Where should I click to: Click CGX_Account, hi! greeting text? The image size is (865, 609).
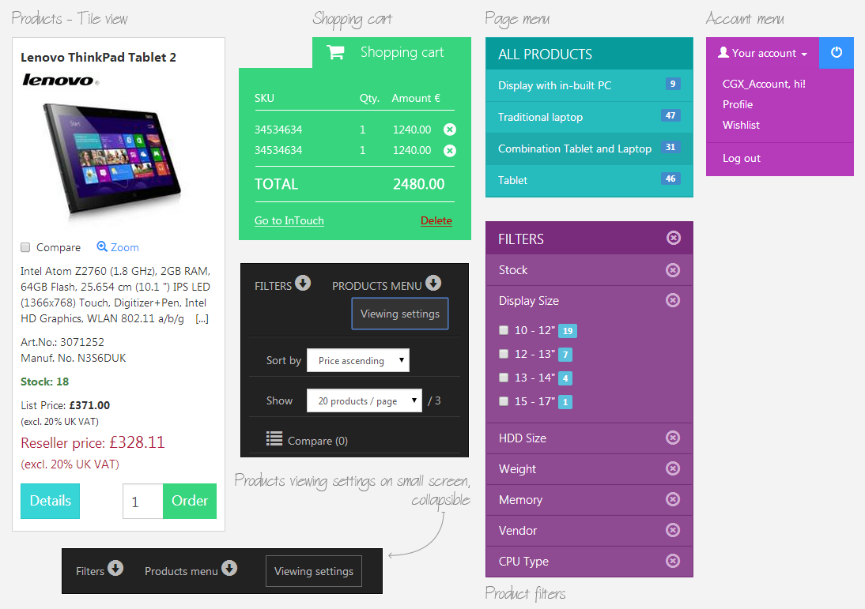[x=764, y=84]
